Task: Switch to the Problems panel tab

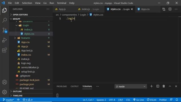Action: point(62,86)
